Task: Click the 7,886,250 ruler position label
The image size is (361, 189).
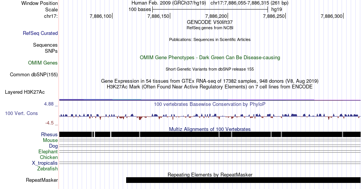Action: point(274,16)
